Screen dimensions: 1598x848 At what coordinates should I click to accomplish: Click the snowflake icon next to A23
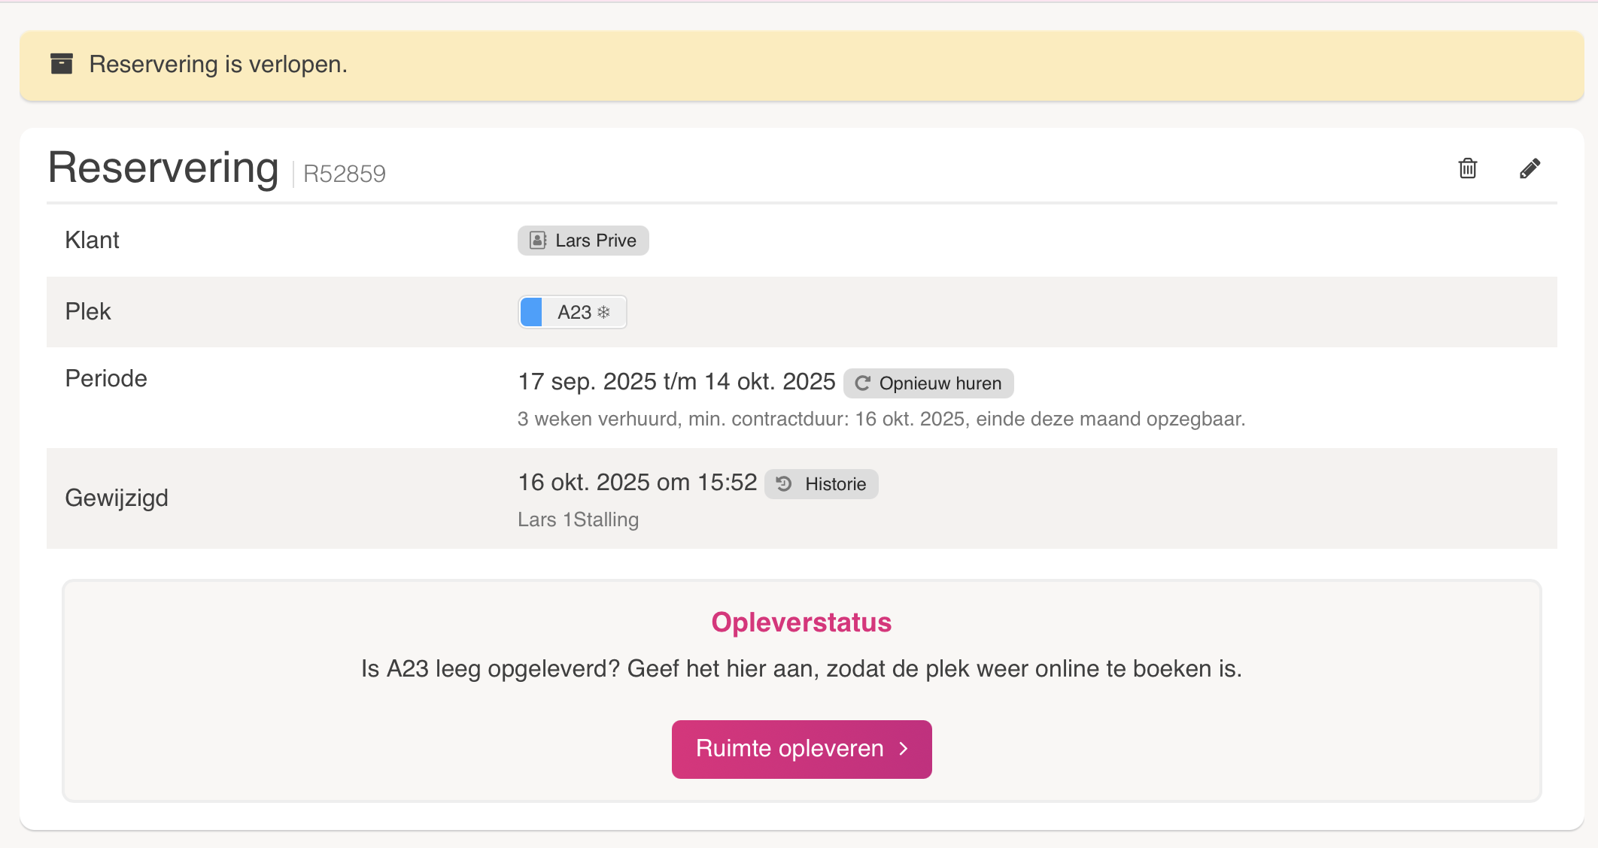tap(603, 312)
